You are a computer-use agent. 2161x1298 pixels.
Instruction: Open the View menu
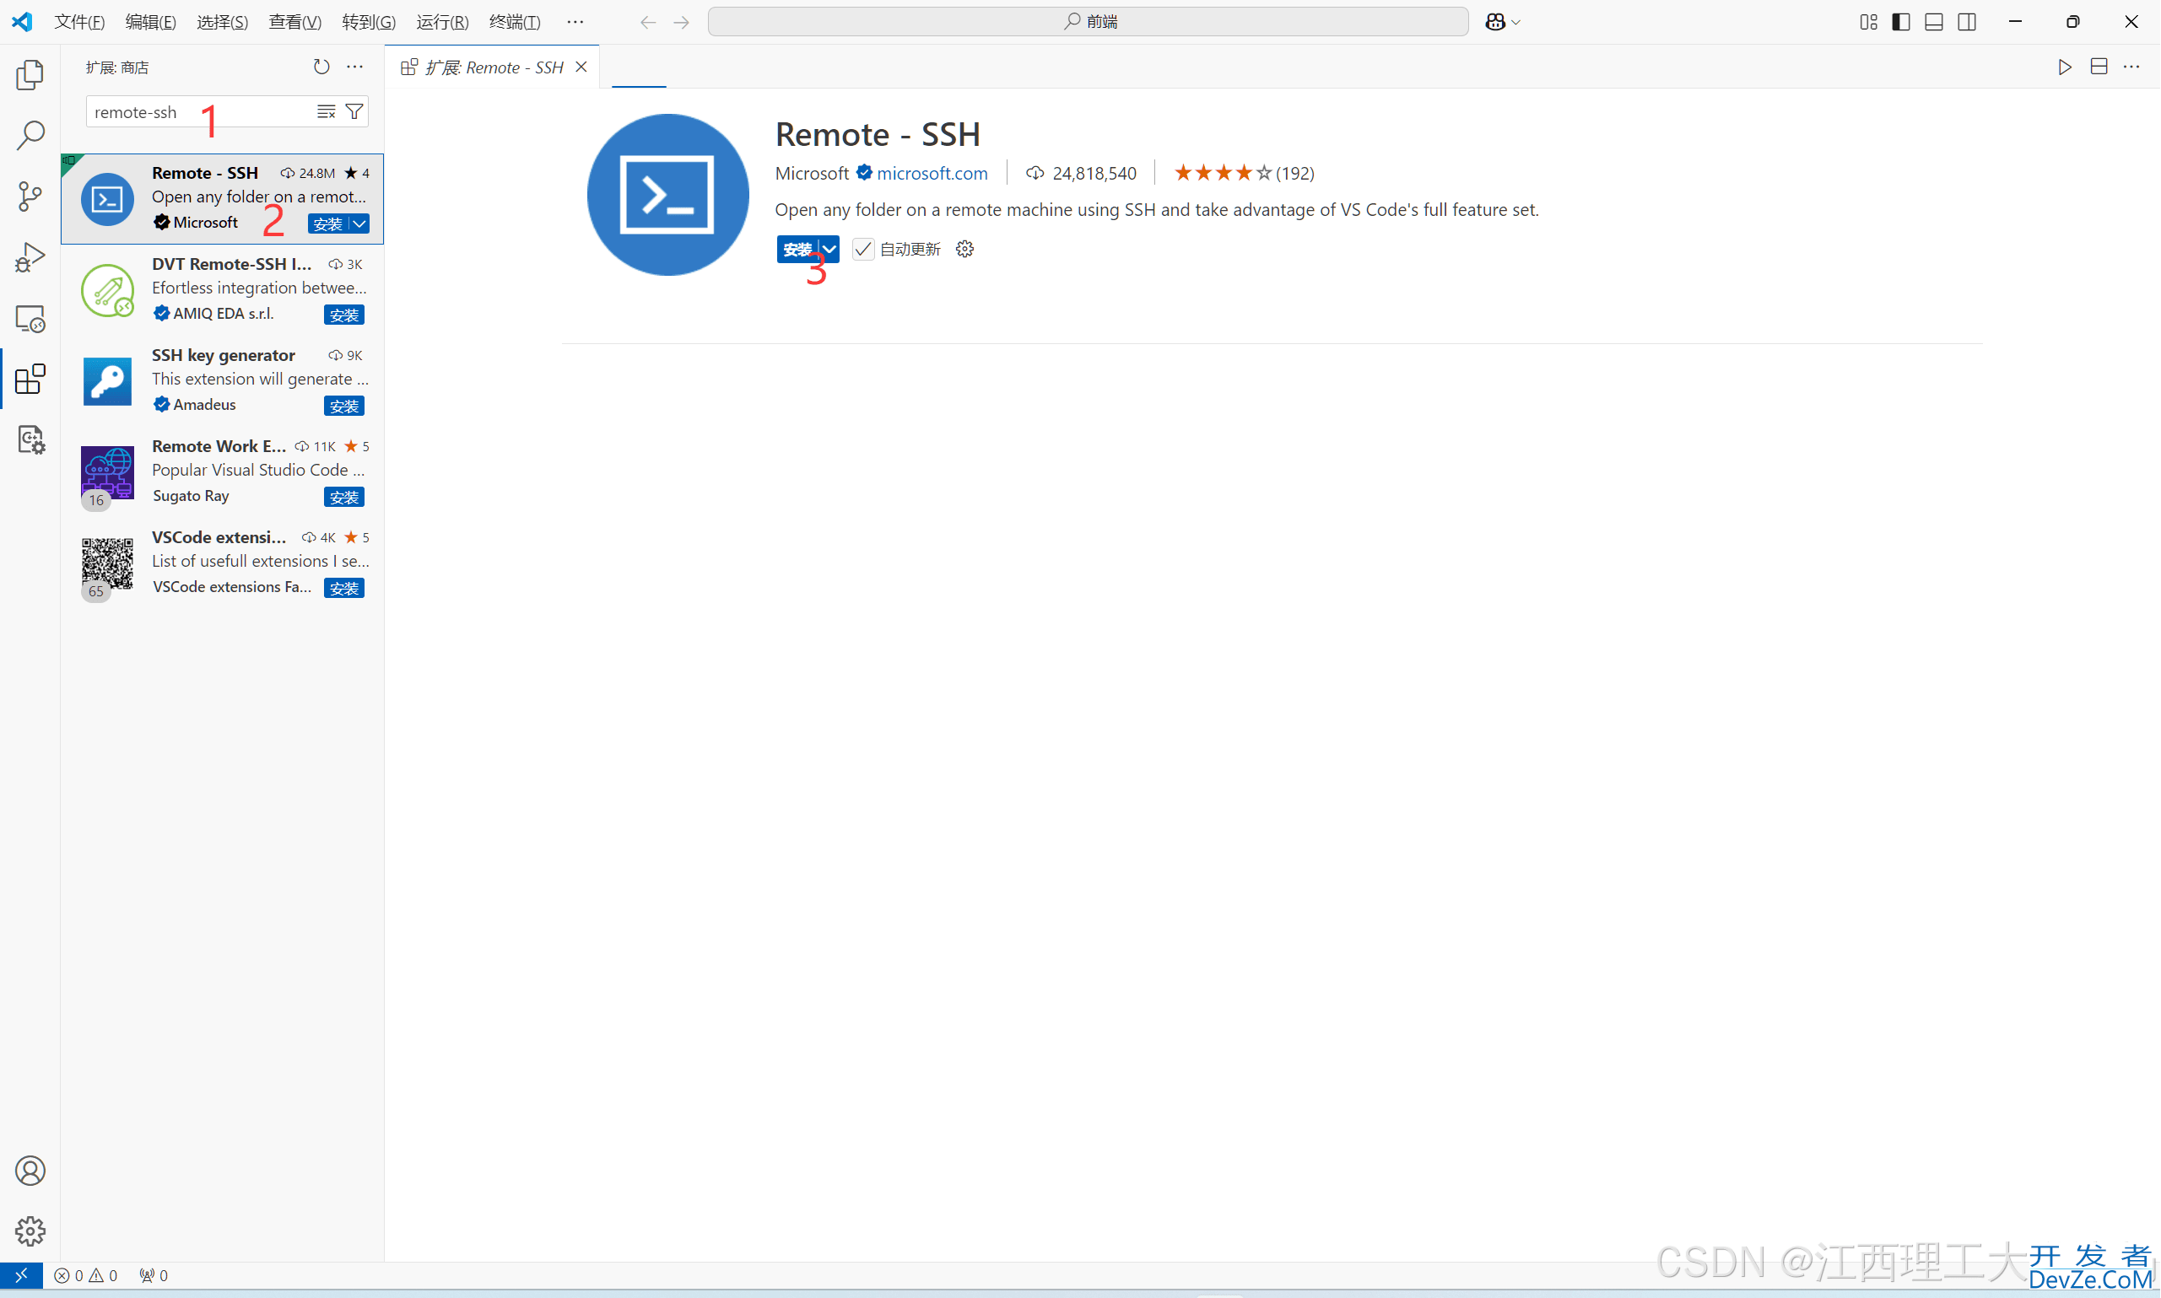294,22
